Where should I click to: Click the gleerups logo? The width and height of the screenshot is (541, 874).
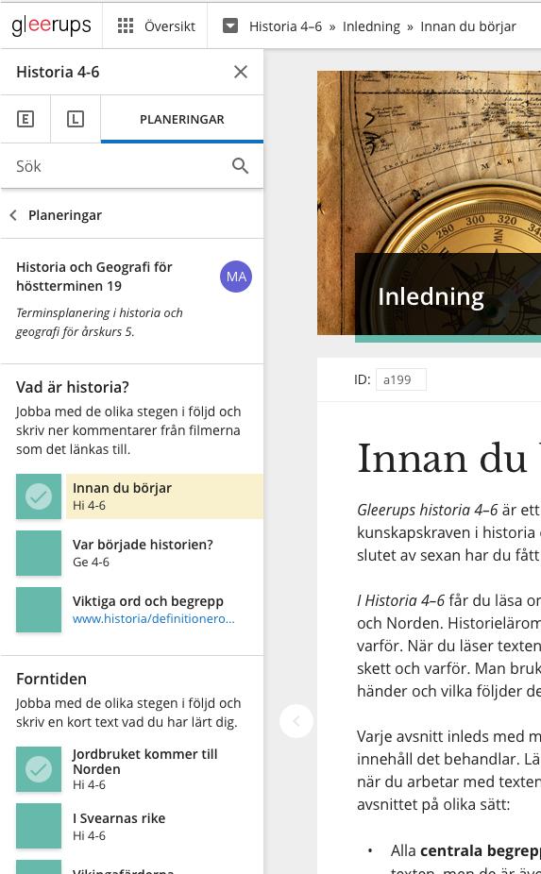51,25
